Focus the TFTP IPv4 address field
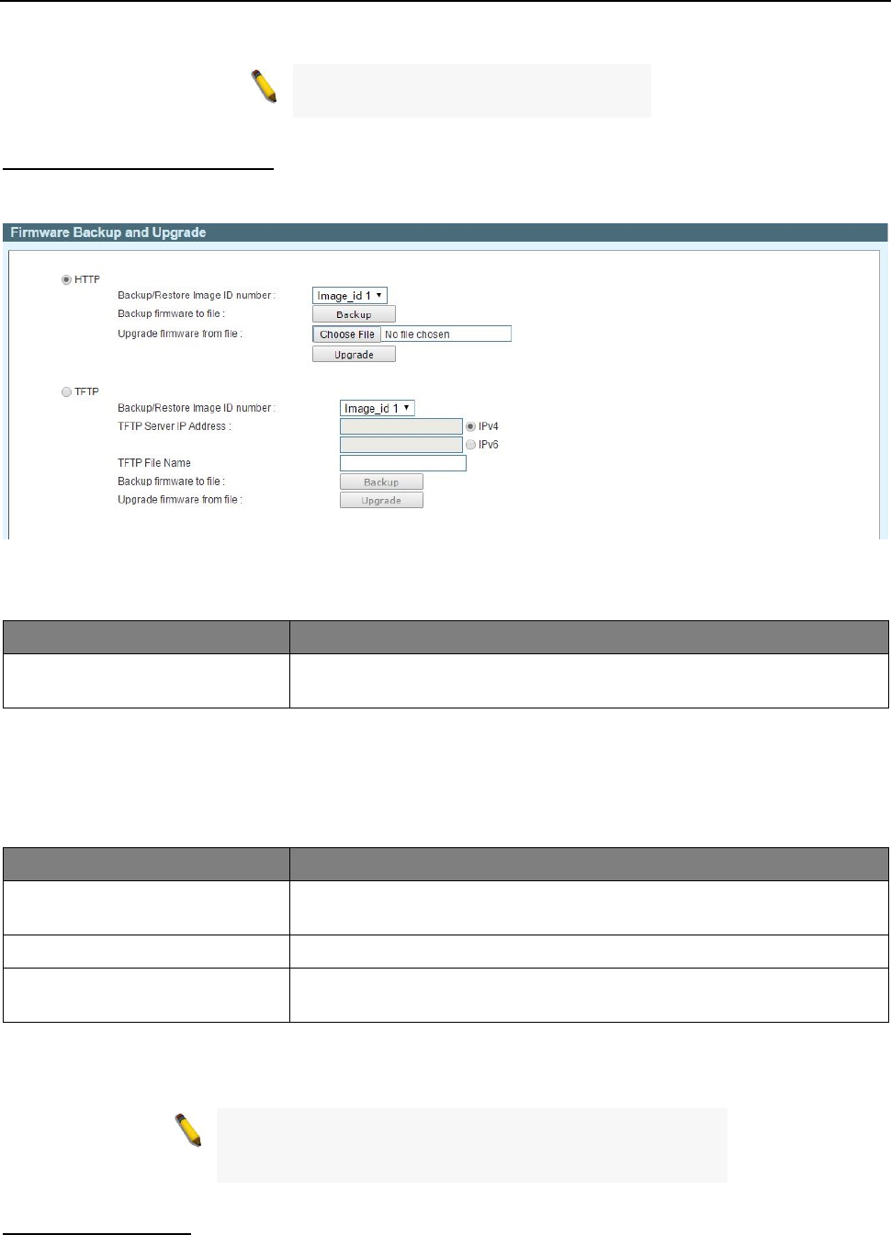Image resolution: width=891 pixels, height=1235 pixels. click(401, 426)
